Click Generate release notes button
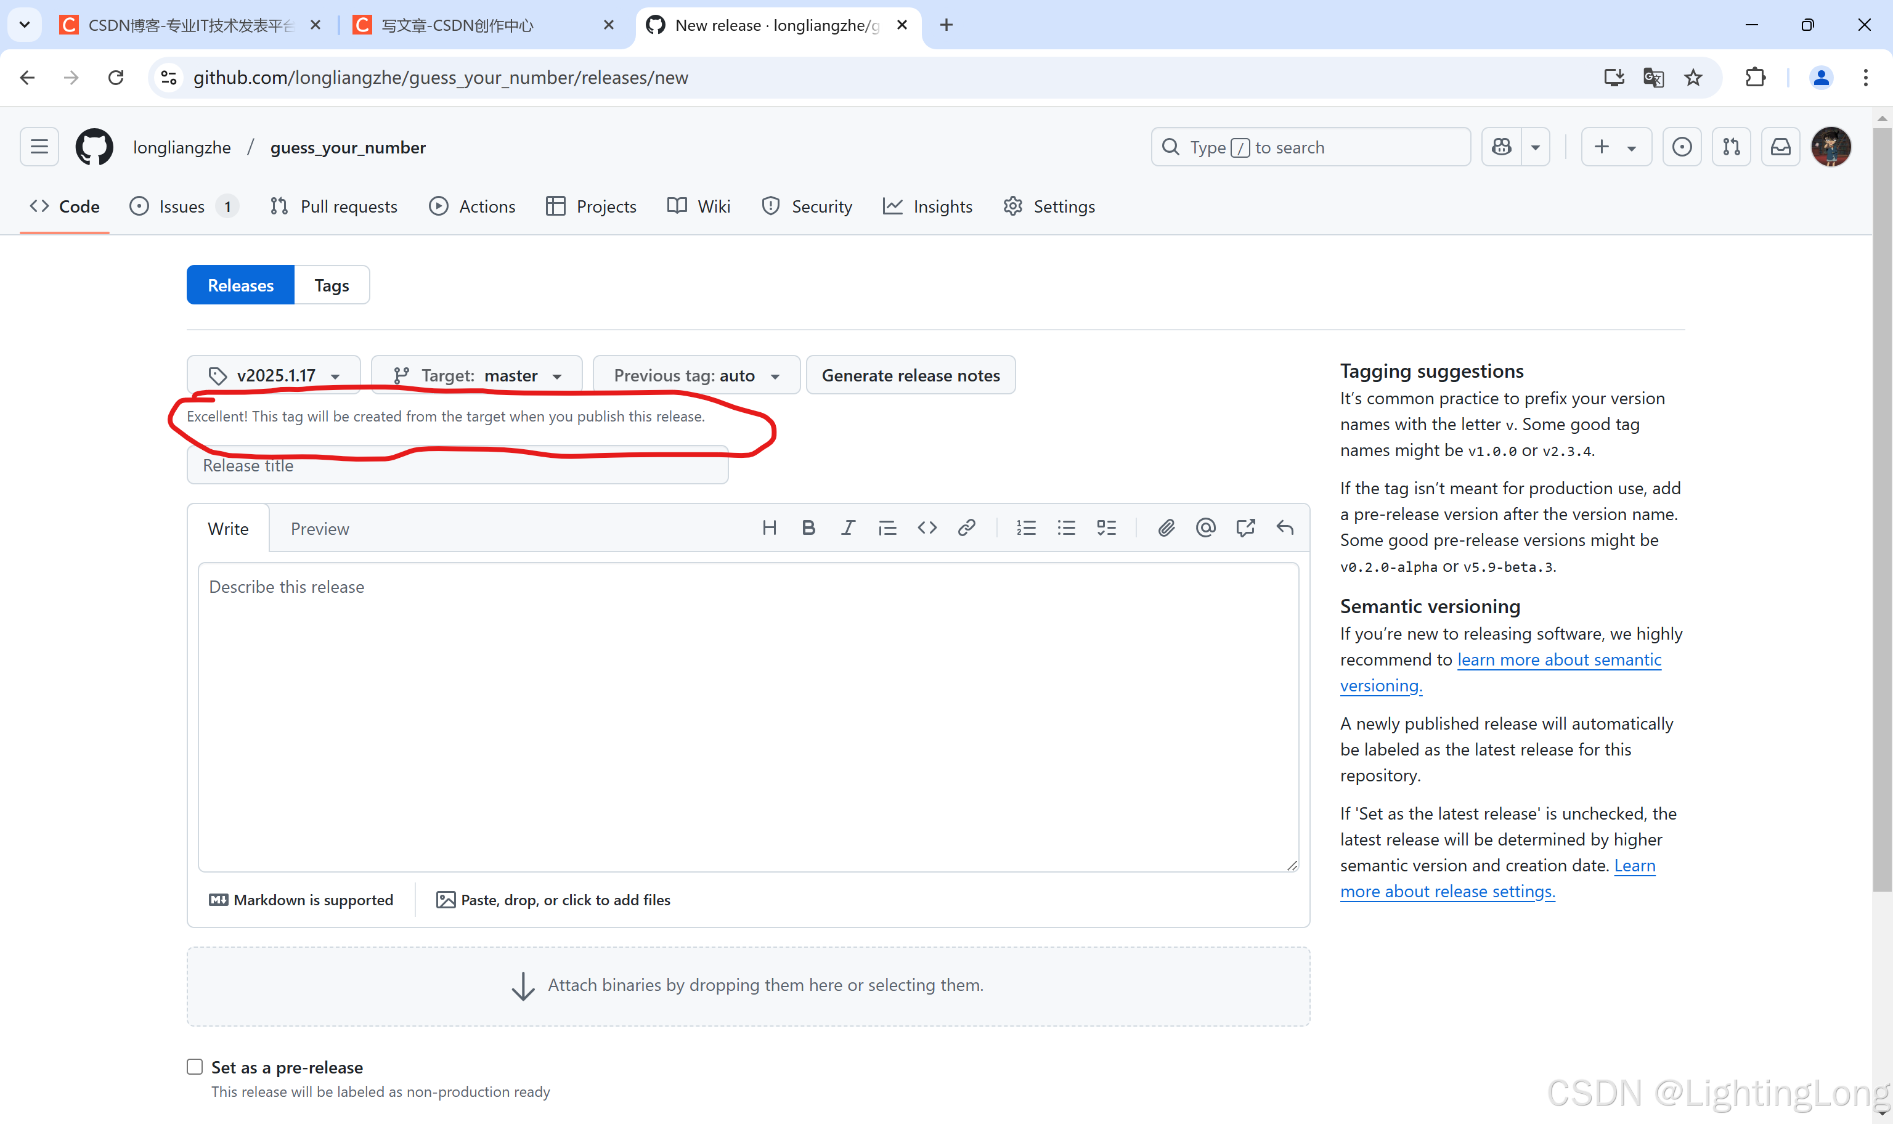Viewport: 1893px width, 1124px height. (x=910, y=376)
